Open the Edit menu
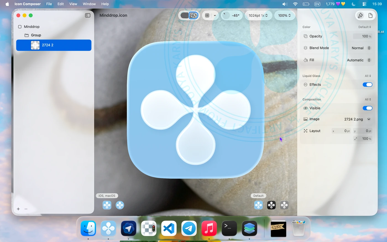The width and height of the screenshot is (387, 242). click(61, 4)
